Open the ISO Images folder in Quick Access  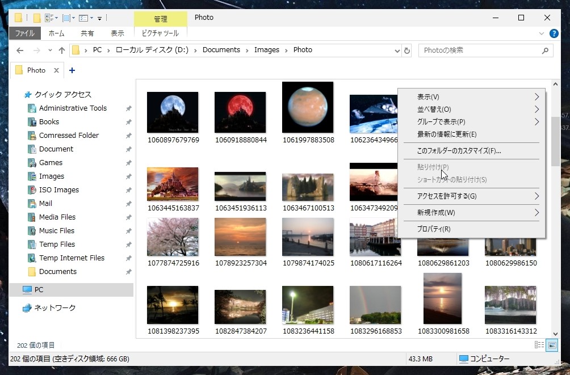[58, 190]
